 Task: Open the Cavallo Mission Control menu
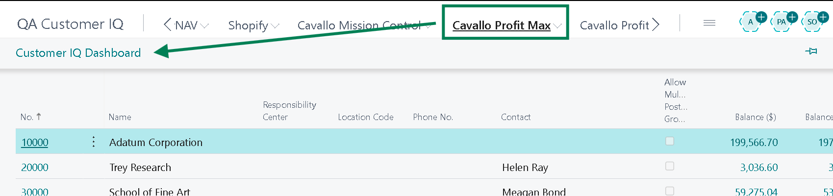tap(363, 25)
